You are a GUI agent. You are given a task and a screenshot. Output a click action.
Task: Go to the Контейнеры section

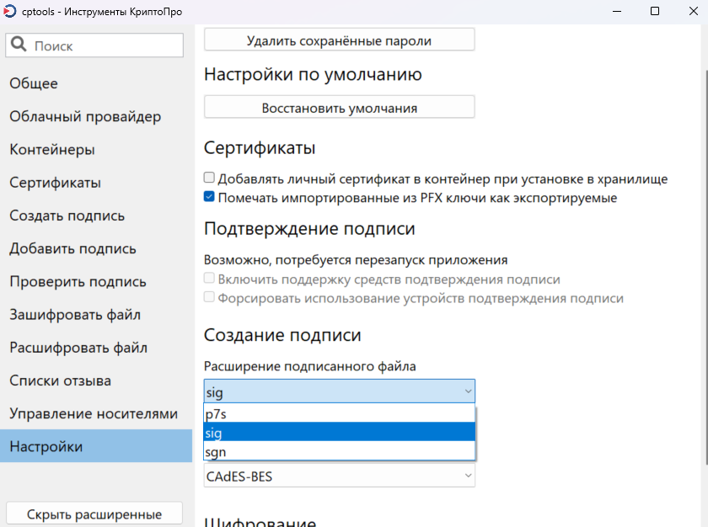[96, 149]
